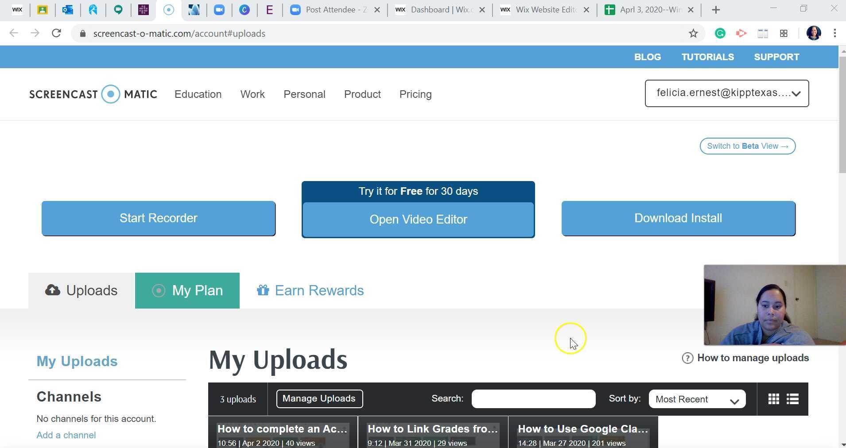846x448 pixels.
Task: Expand the felicia.ernest account dropdown
Action: click(x=726, y=93)
